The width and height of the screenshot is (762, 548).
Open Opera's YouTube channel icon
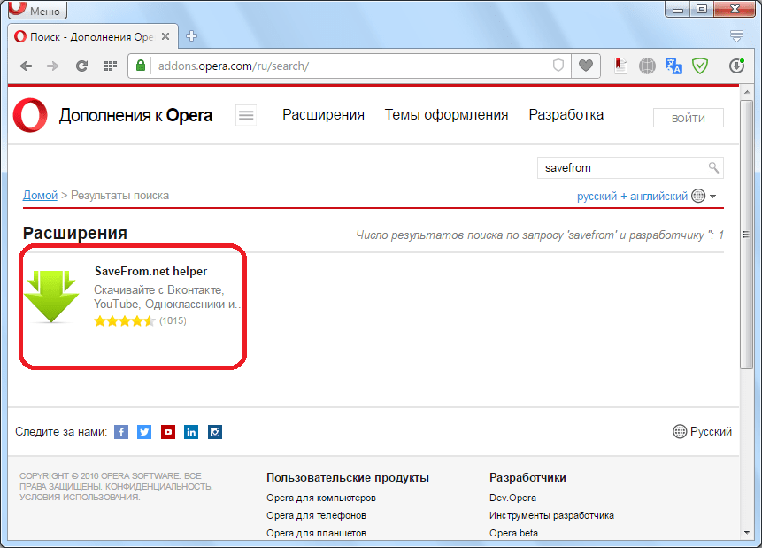point(168,432)
